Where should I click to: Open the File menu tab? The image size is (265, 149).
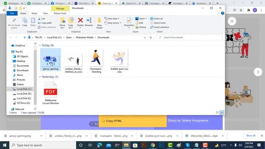(x=12, y=13)
